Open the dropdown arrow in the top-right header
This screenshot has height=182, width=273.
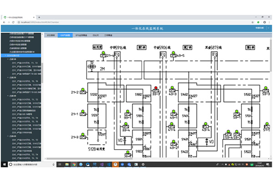(x=269, y=28)
